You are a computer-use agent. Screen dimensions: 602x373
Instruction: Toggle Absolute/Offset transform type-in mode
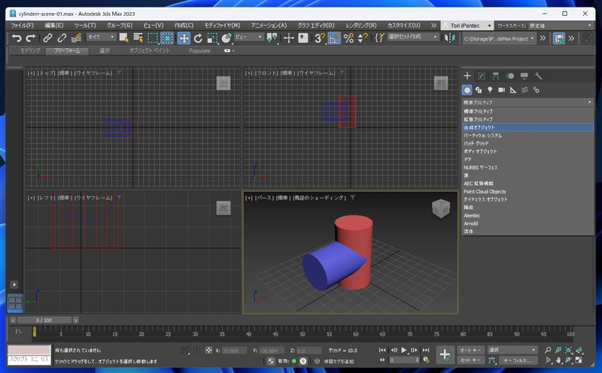[x=208, y=350]
